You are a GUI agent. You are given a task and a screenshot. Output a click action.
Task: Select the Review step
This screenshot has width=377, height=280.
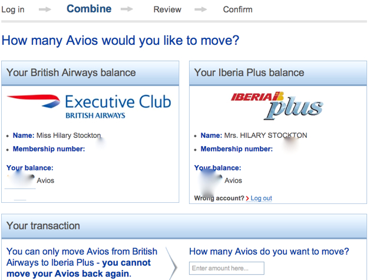pyautogui.click(x=167, y=9)
